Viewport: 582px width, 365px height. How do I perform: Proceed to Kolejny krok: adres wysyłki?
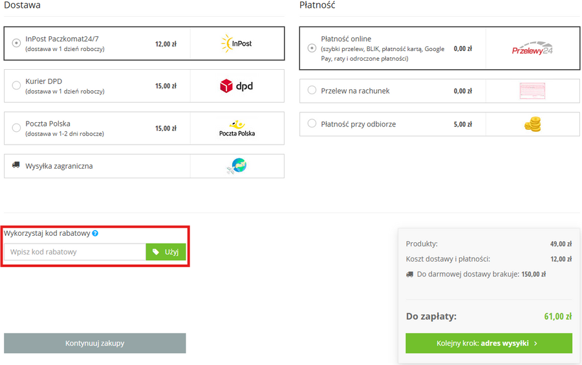tap(488, 344)
